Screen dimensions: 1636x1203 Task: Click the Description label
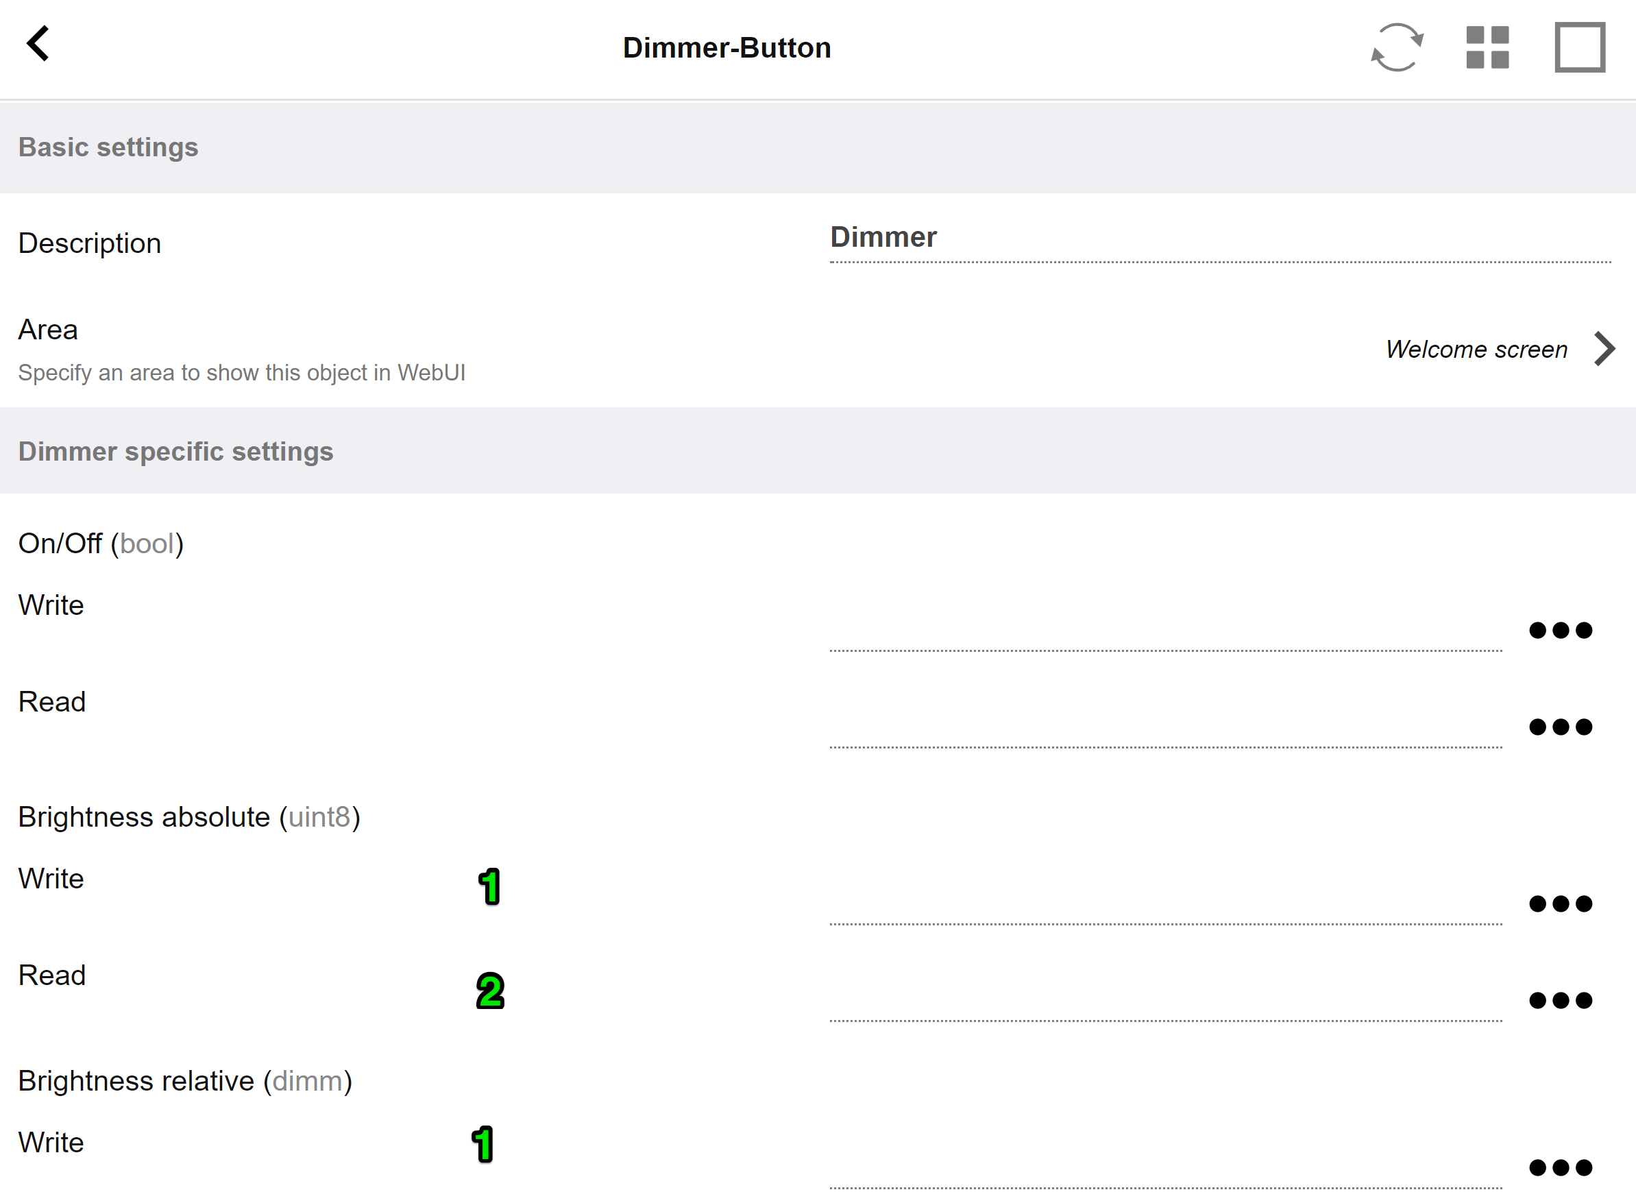pyautogui.click(x=90, y=244)
